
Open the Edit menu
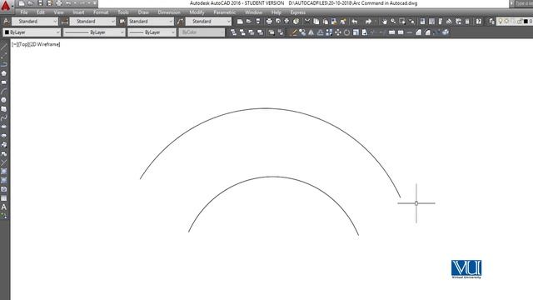41,12
